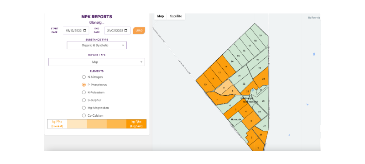Open the Organic & Synthetic combo box
Viewport: 365px width, 164px height.
click(x=97, y=45)
